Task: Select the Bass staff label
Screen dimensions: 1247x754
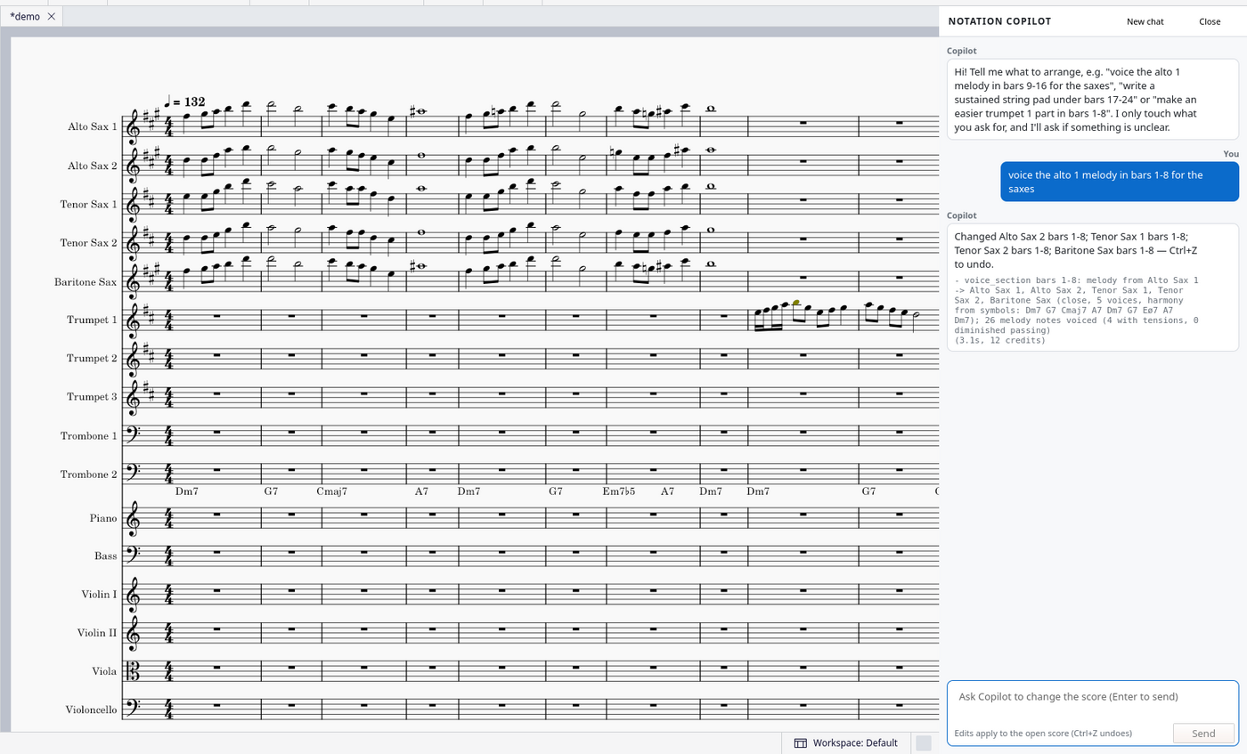Action: (x=106, y=555)
